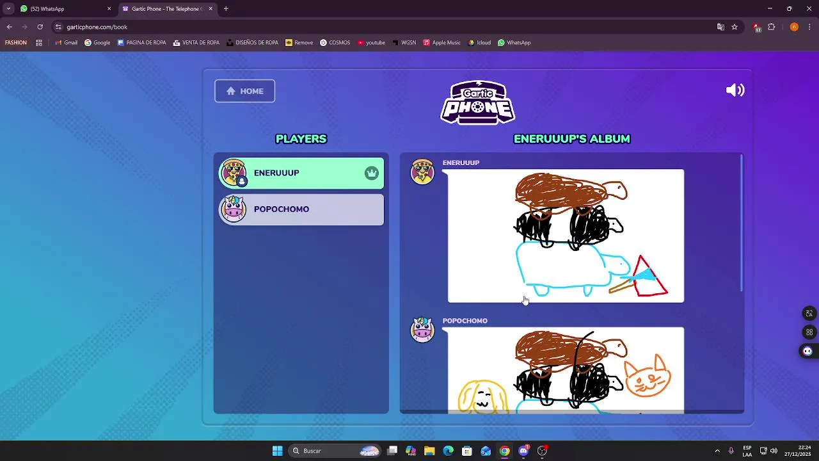
Task: Go back to the previous page
Action: [x=9, y=27]
